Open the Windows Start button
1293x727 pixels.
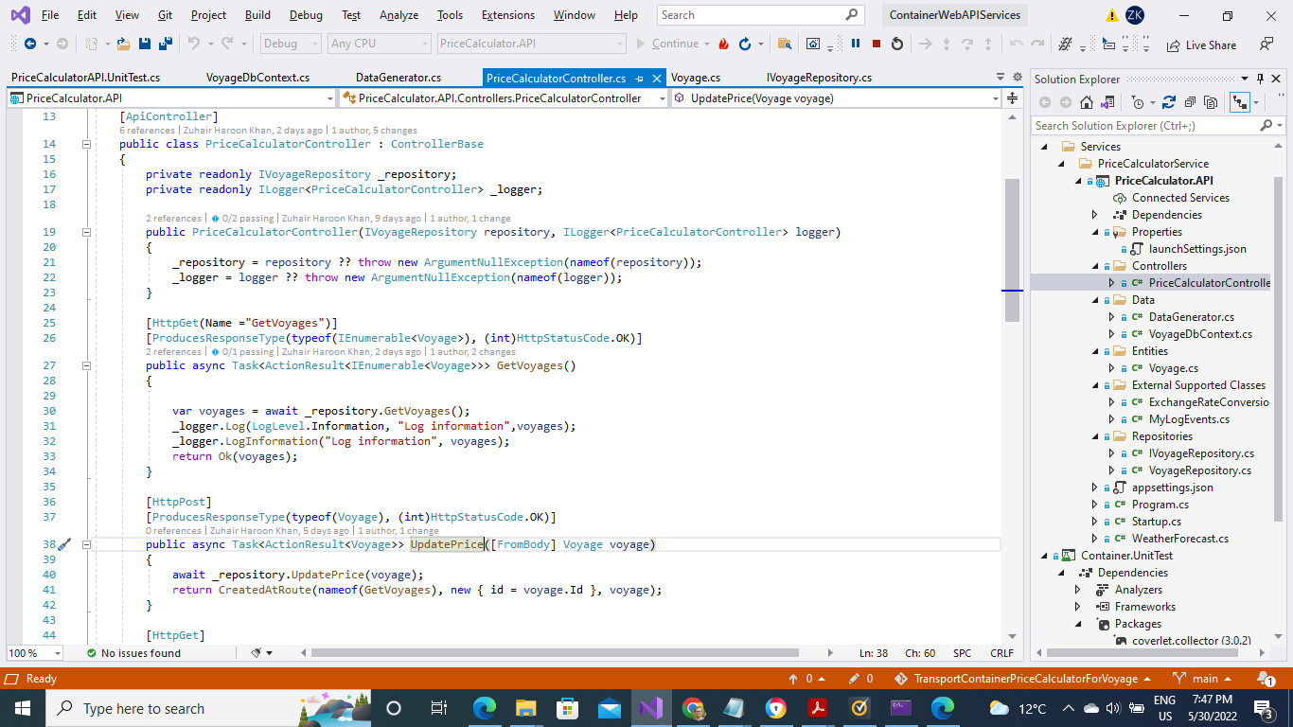click(x=22, y=708)
